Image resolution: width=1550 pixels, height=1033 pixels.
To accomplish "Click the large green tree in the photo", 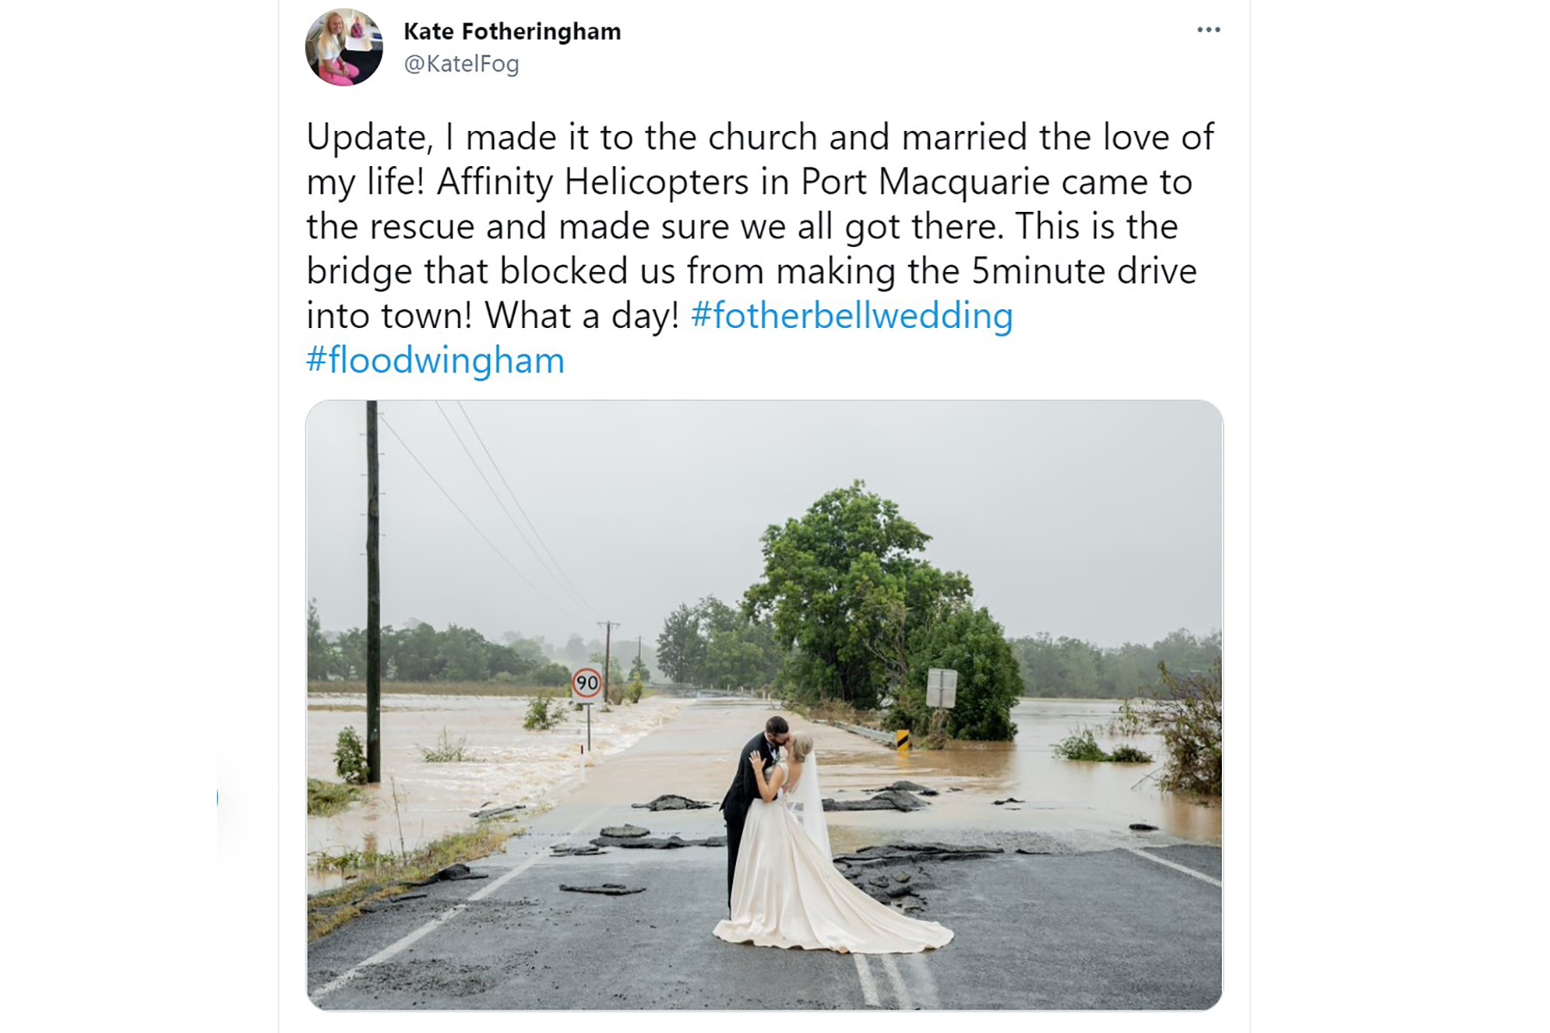I will (x=852, y=585).
